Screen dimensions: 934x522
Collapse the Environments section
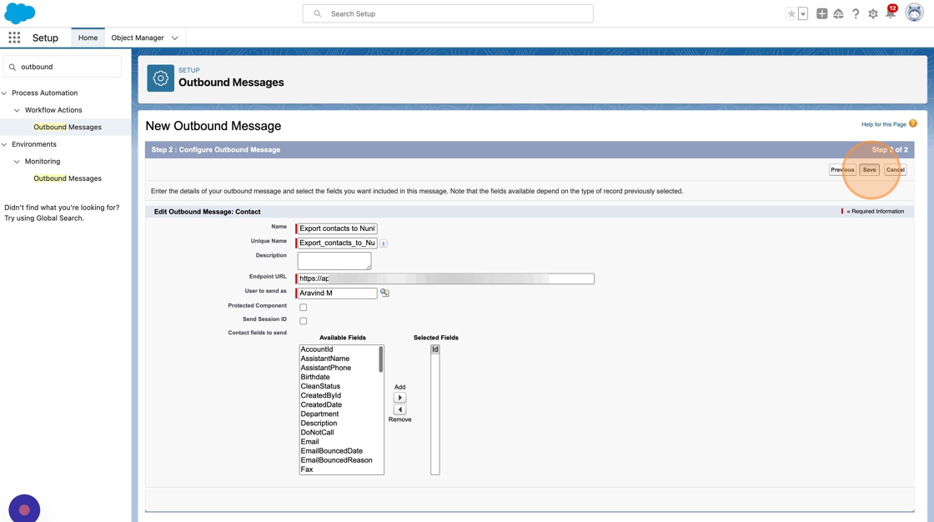(x=4, y=144)
